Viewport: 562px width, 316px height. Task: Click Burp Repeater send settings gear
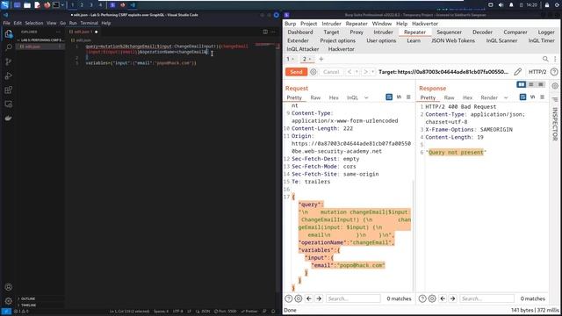tap(313, 72)
